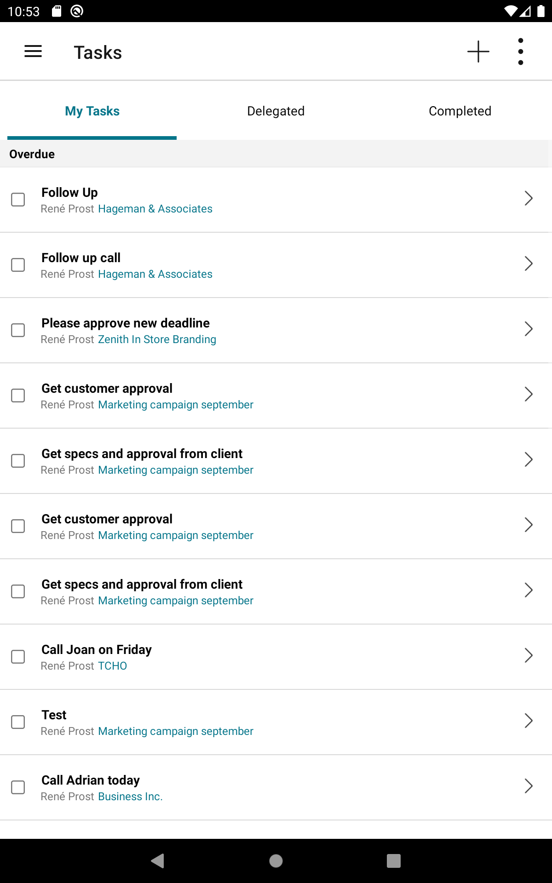Complete the Test task via its checkbox
The height and width of the screenshot is (883, 552).
(18, 722)
